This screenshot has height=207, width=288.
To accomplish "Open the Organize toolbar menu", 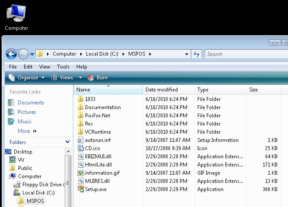I will tap(26, 78).
